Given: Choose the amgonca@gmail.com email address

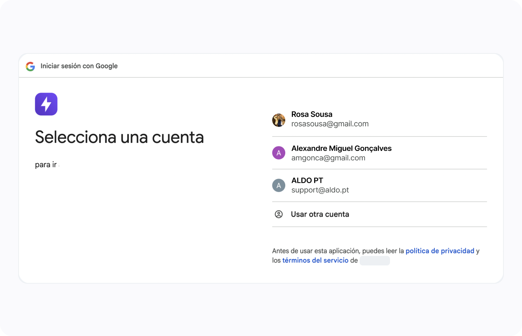Looking at the screenshot, I should (328, 158).
